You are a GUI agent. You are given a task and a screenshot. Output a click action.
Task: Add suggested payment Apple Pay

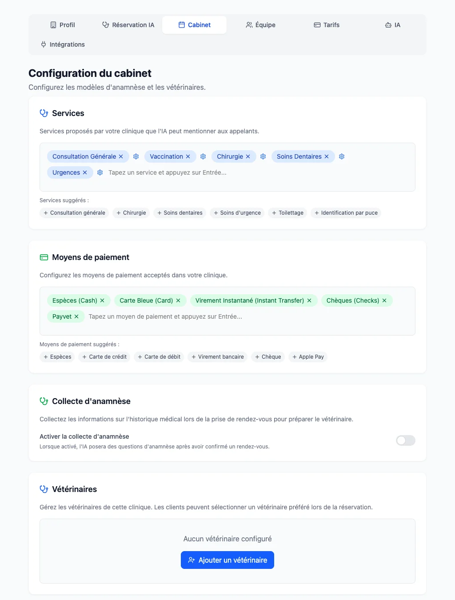308,357
